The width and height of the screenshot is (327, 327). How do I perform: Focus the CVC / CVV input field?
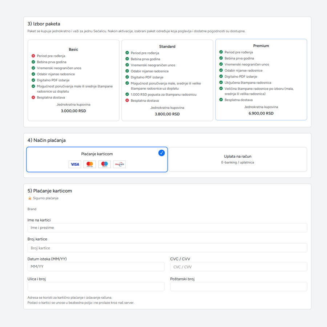tap(239, 267)
